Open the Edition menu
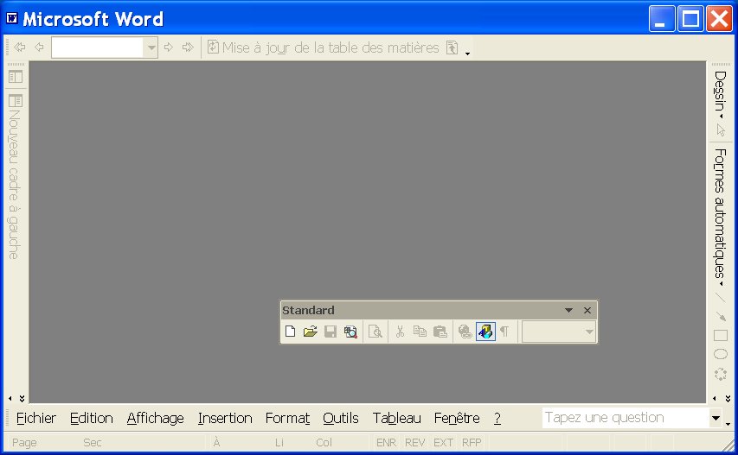Screen dimensions: 738x455 pyautogui.click(x=92, y=418)
